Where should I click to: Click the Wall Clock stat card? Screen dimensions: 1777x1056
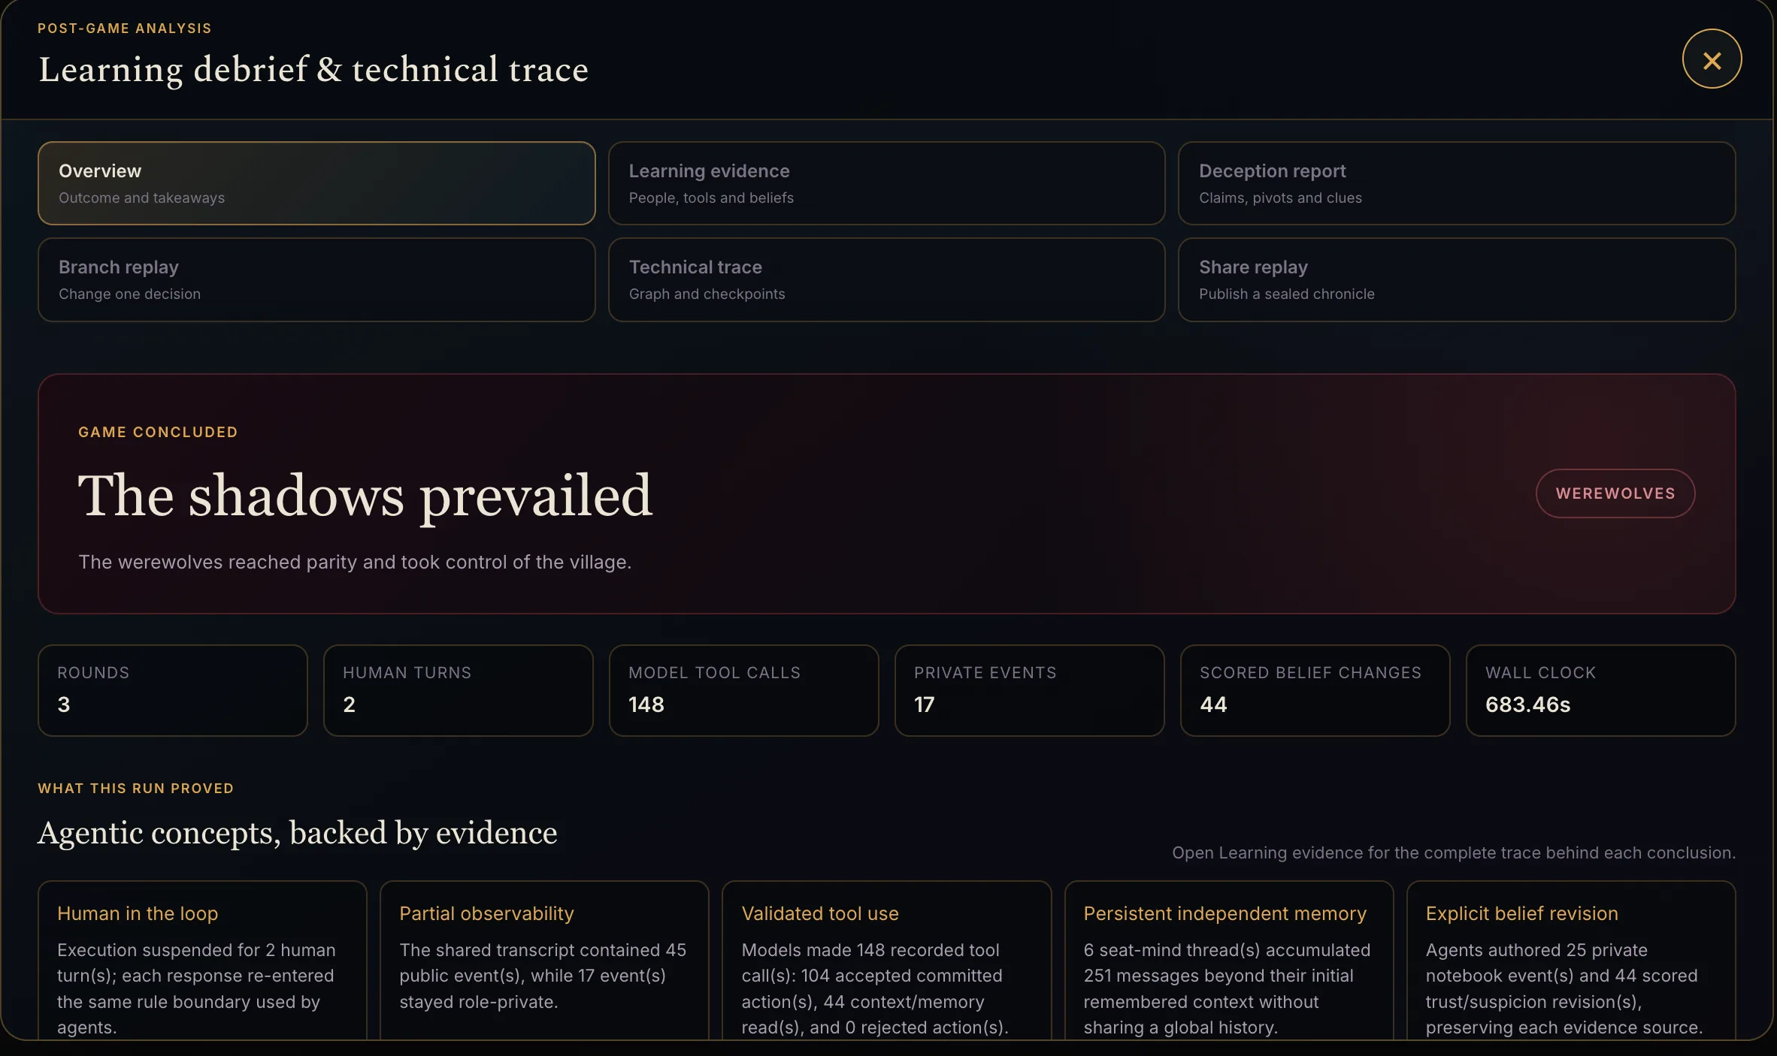click(1601, 690)
